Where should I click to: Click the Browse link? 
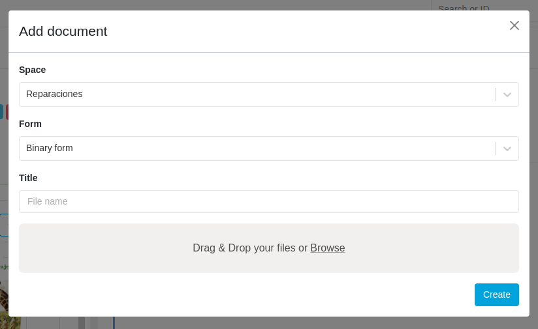point(328,248)
